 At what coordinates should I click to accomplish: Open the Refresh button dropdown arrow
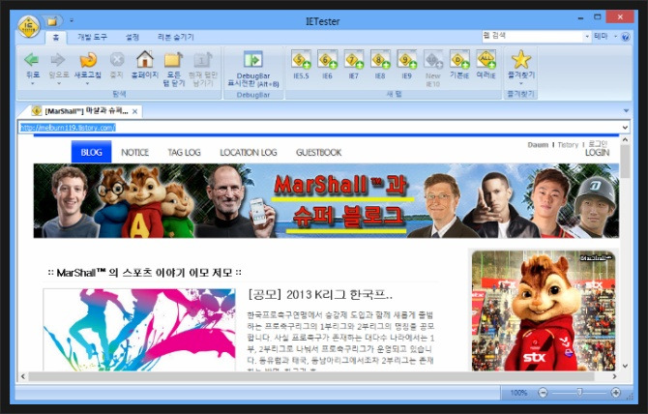[87, 84]
